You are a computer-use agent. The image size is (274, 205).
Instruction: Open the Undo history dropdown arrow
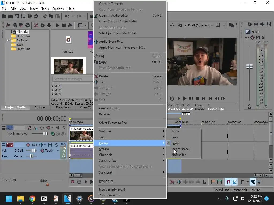73,16
